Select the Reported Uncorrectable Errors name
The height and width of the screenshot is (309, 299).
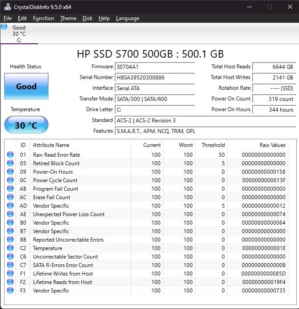(x=68, y=239)
